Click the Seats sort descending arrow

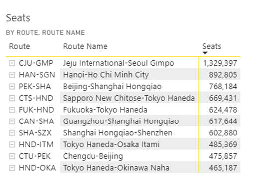(205, 53)
